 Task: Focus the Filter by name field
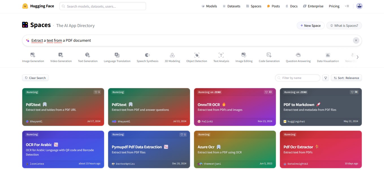click(298, 78)
